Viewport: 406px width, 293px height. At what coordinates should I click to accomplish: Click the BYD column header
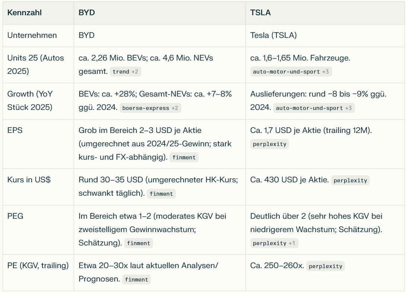pos(87,13)
